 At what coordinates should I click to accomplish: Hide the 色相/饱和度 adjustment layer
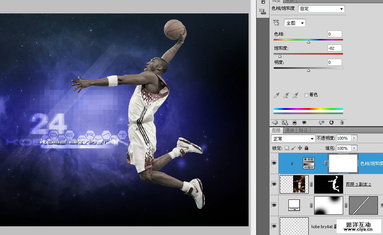(274, 163)
